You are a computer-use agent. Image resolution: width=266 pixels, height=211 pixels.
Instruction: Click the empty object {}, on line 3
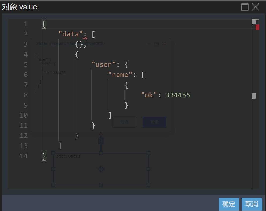tap(81, 44)
